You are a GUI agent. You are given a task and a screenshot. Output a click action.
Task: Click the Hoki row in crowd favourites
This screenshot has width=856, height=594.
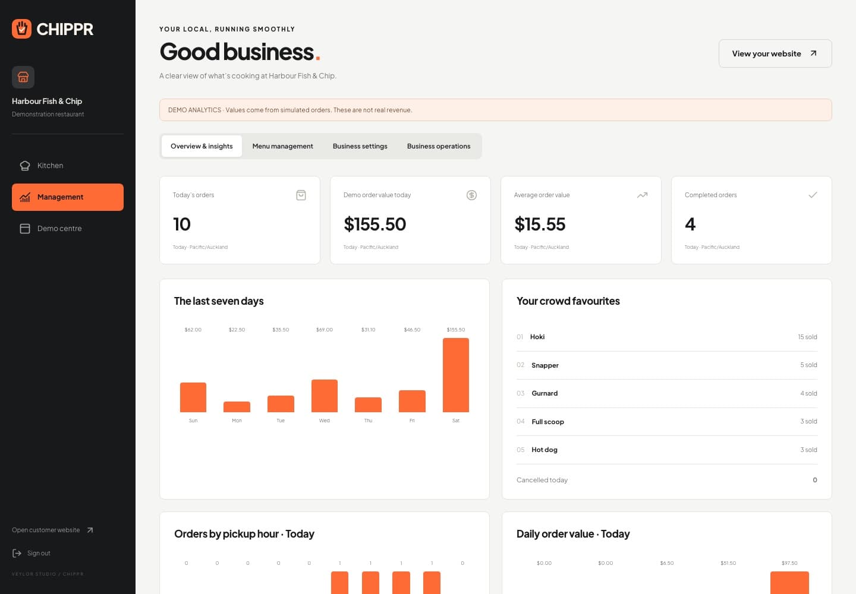[667, 337]
